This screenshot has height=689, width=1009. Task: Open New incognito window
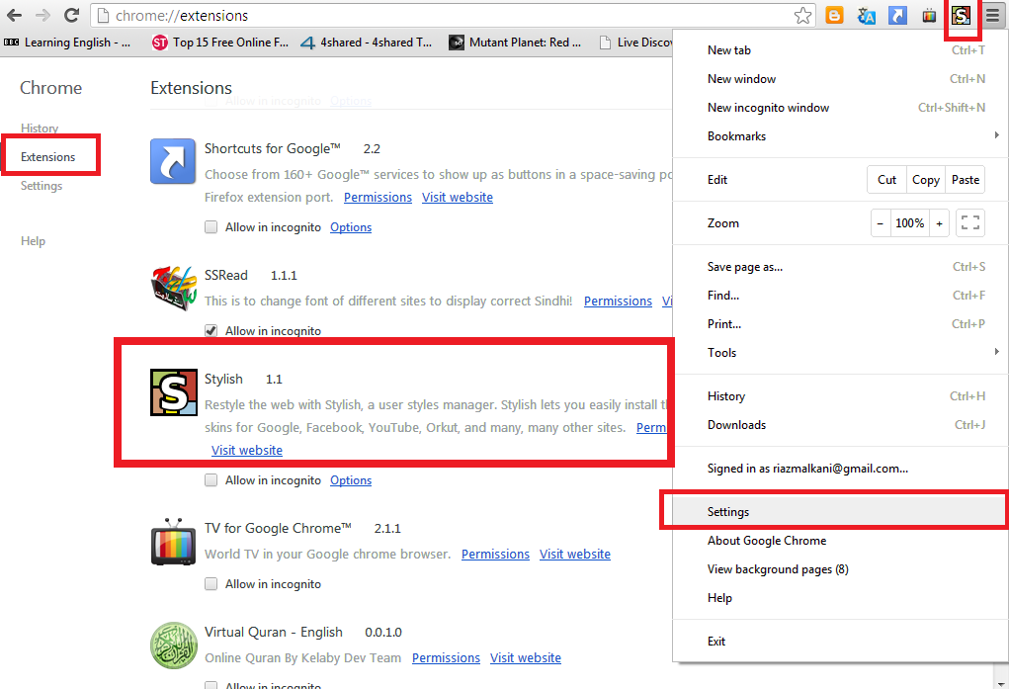pyautogui.click(x=840, y=108)
